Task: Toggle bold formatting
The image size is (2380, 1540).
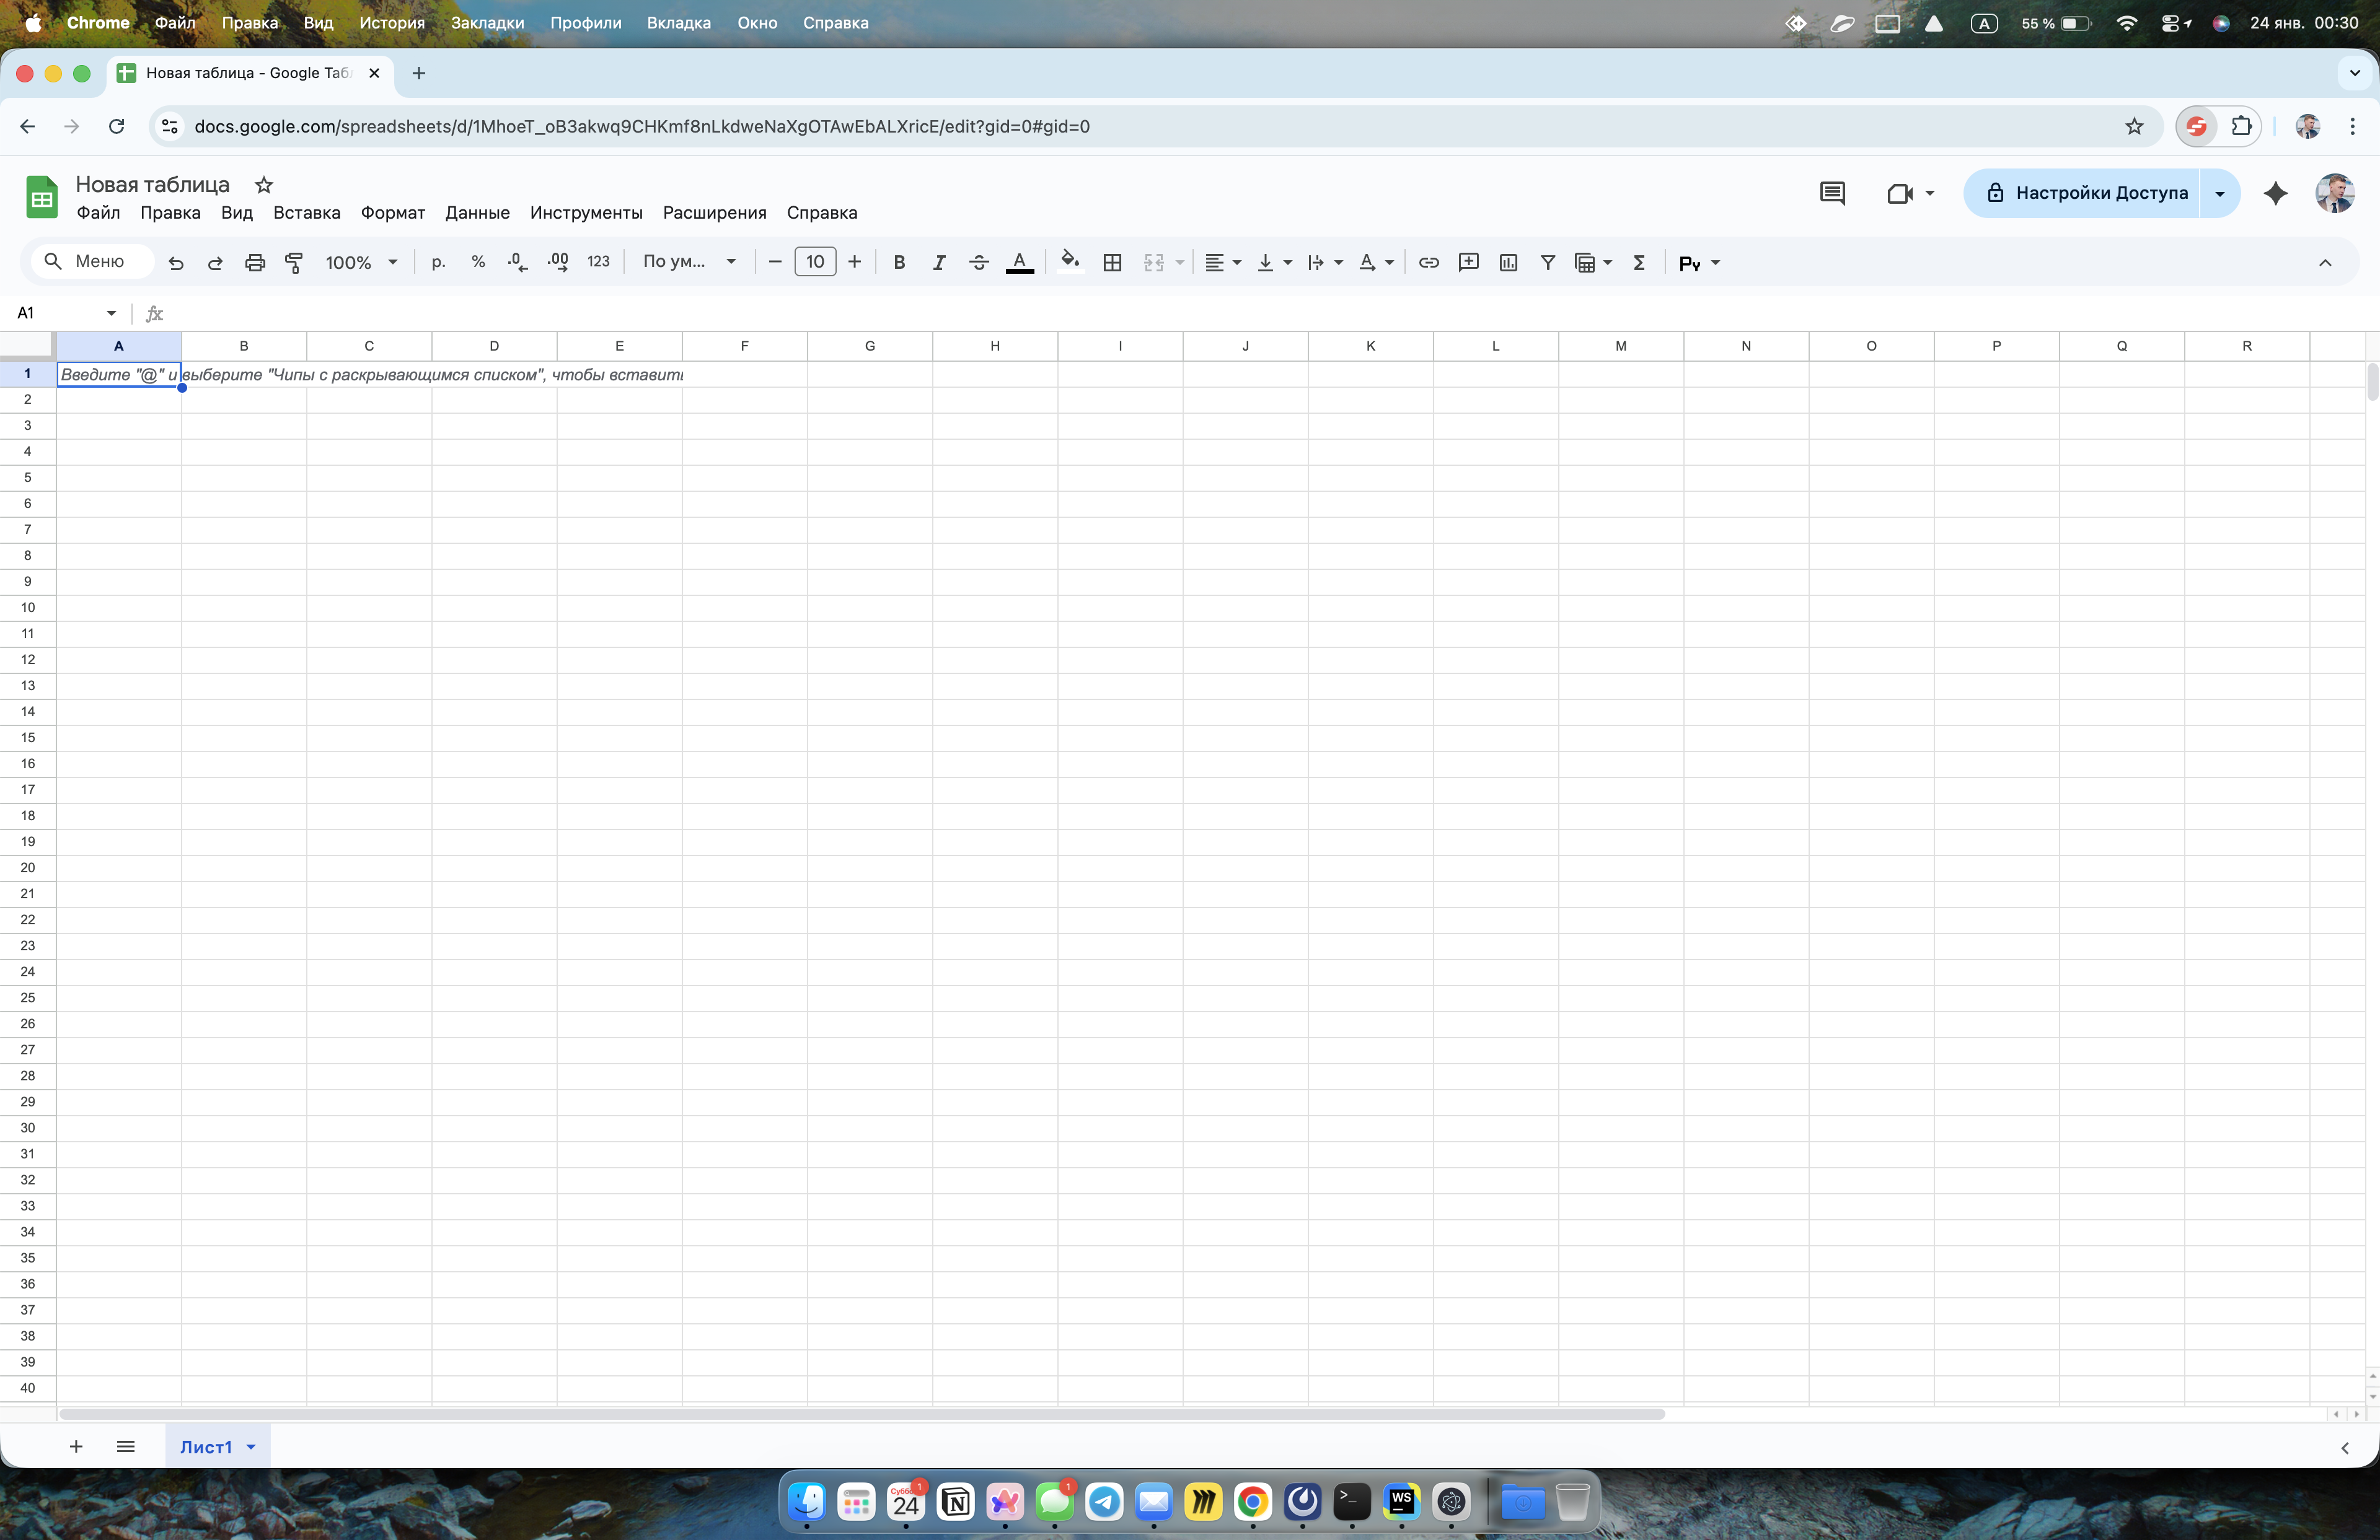Action: click(x=899, y=263)
